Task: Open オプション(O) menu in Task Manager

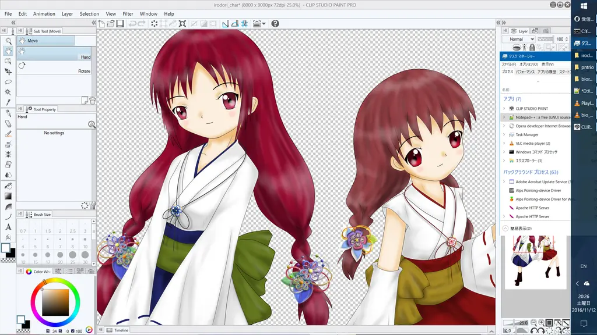Action: 529,64
